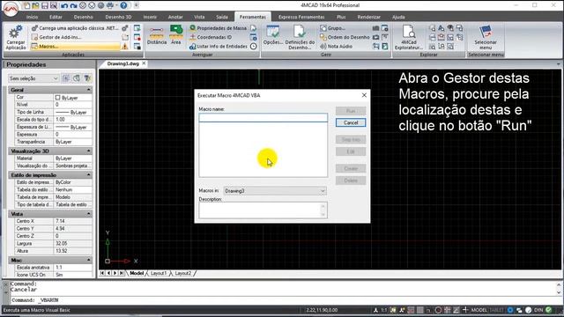This screenshot has height=317, width=564.
Task: Select the Distância measuring tool
Action: coord(157,35)
